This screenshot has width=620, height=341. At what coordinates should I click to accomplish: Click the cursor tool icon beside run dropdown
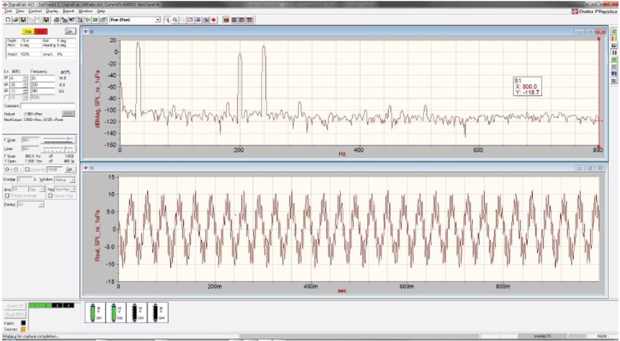[x=167, y=20]
